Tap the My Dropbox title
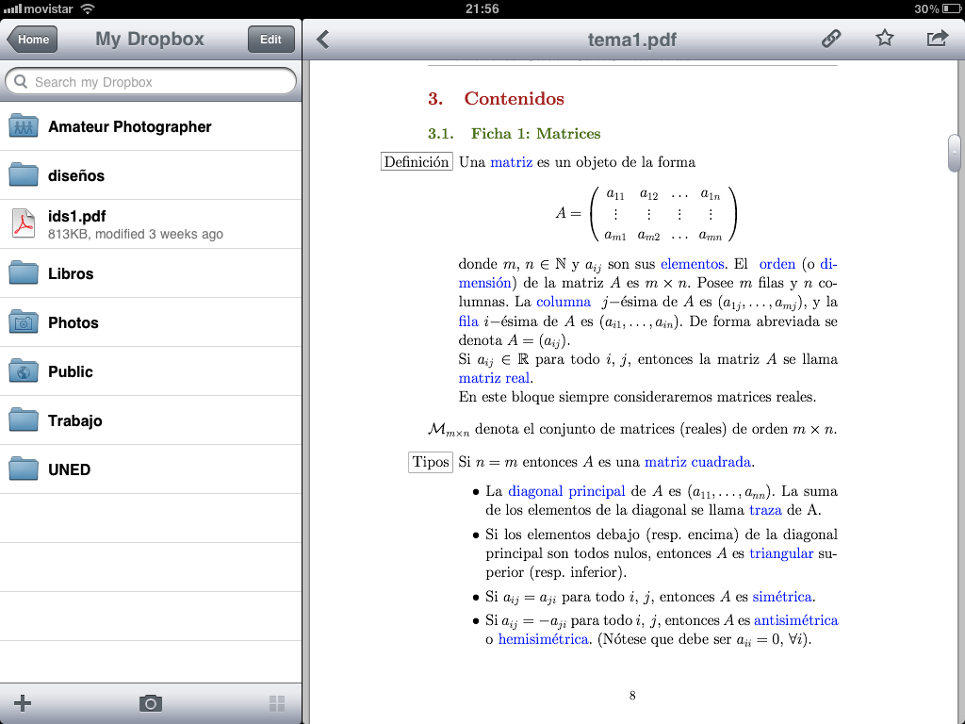The height and width of the screenshot is (724, 965). (x=150, y=39)
